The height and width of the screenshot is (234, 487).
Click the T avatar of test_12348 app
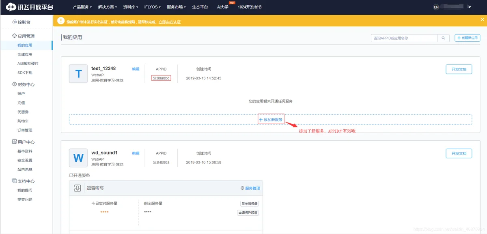click(78, 74)
